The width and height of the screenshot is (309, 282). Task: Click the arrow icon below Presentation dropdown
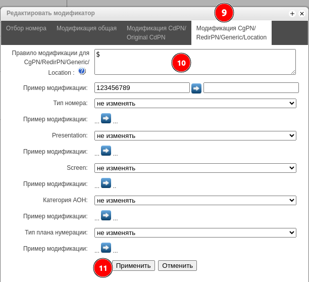pyautogui.click(x=106, y=151)
